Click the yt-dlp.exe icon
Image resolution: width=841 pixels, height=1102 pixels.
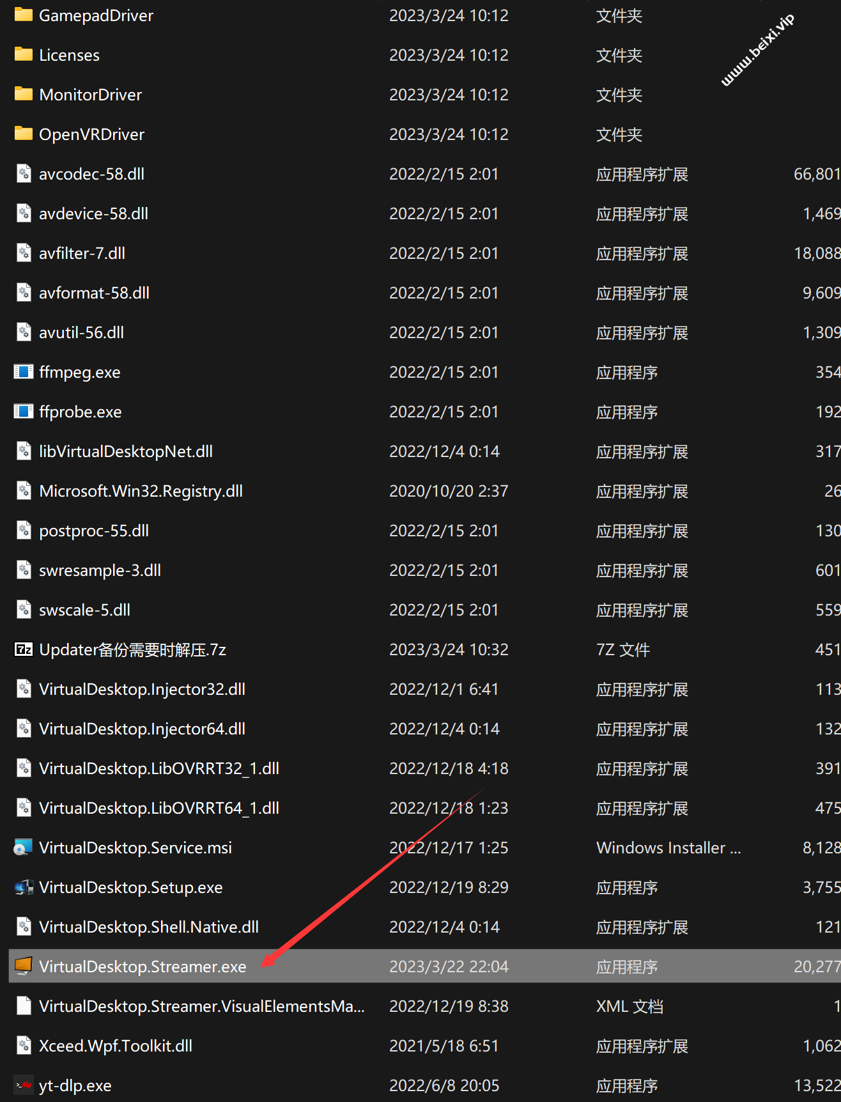24,1085
